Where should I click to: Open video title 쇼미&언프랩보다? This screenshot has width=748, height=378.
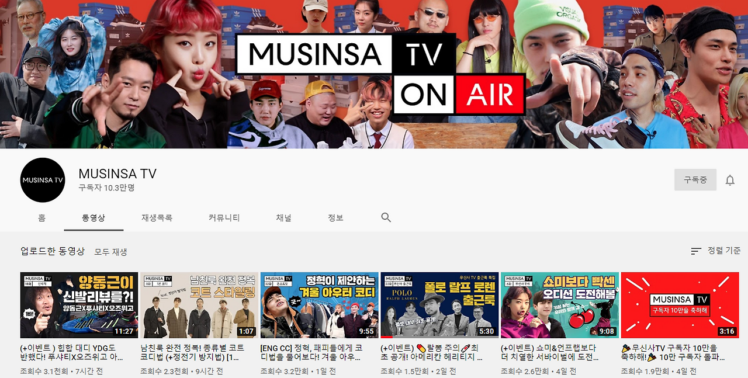click(550, 352)
